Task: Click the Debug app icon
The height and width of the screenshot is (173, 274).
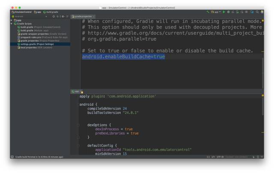Action: (228, 12)
